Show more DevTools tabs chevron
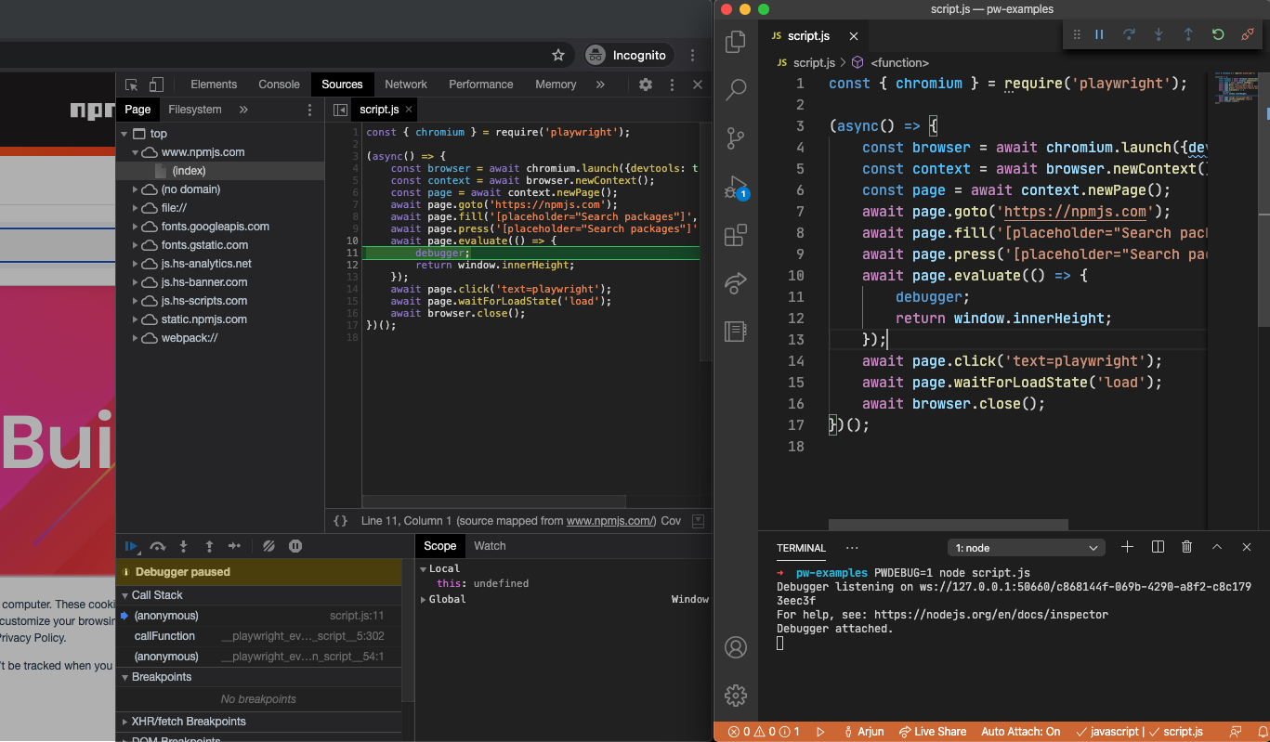The width and height of the screenshot is (1270, 742). tap(600, 85)
